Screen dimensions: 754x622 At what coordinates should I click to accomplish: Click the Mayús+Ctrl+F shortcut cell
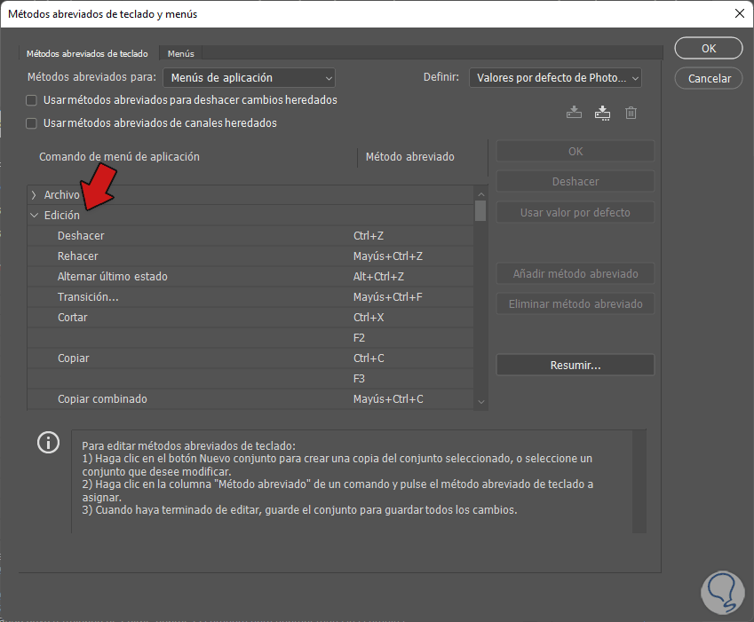tap(387, 297)
